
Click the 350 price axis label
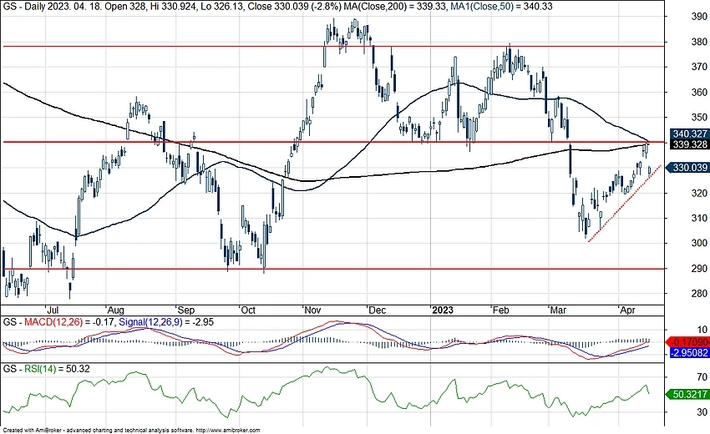pyautogui.click(x=700, y=118)
